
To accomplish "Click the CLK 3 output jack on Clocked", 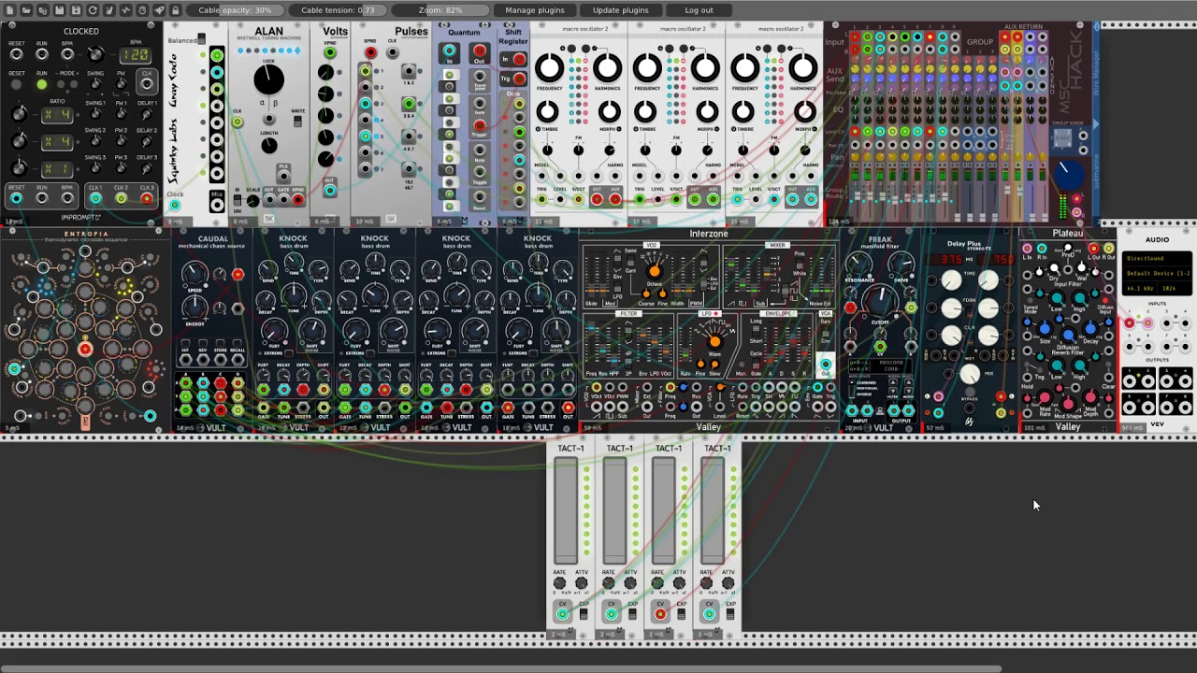I will (x=146, y=198).
